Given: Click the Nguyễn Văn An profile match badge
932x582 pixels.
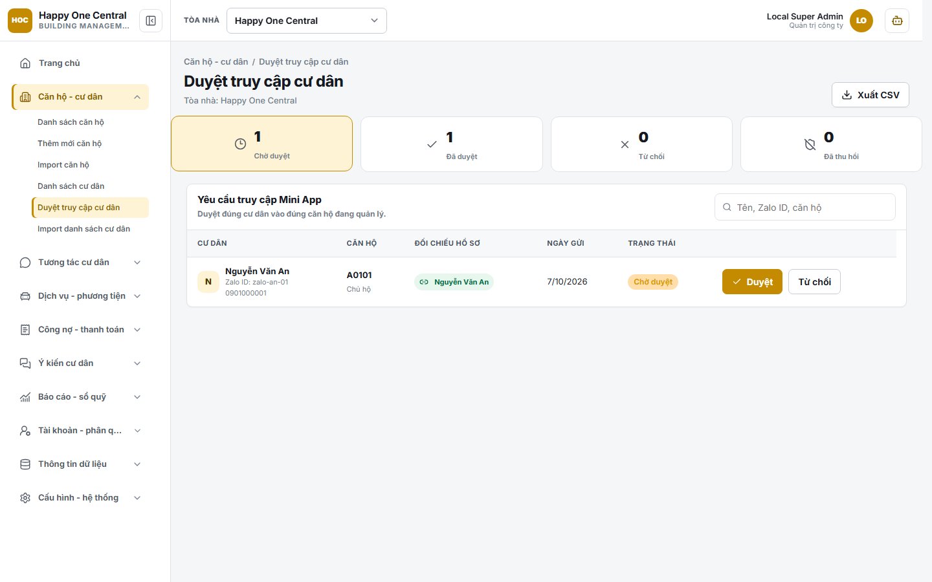Looking at the screenshot, I should (454, 282).
